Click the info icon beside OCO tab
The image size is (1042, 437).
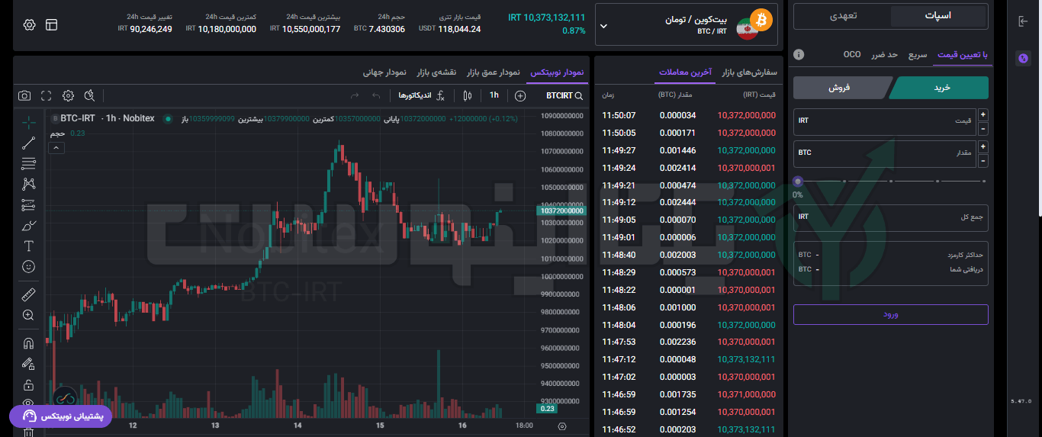coord(799,55)
